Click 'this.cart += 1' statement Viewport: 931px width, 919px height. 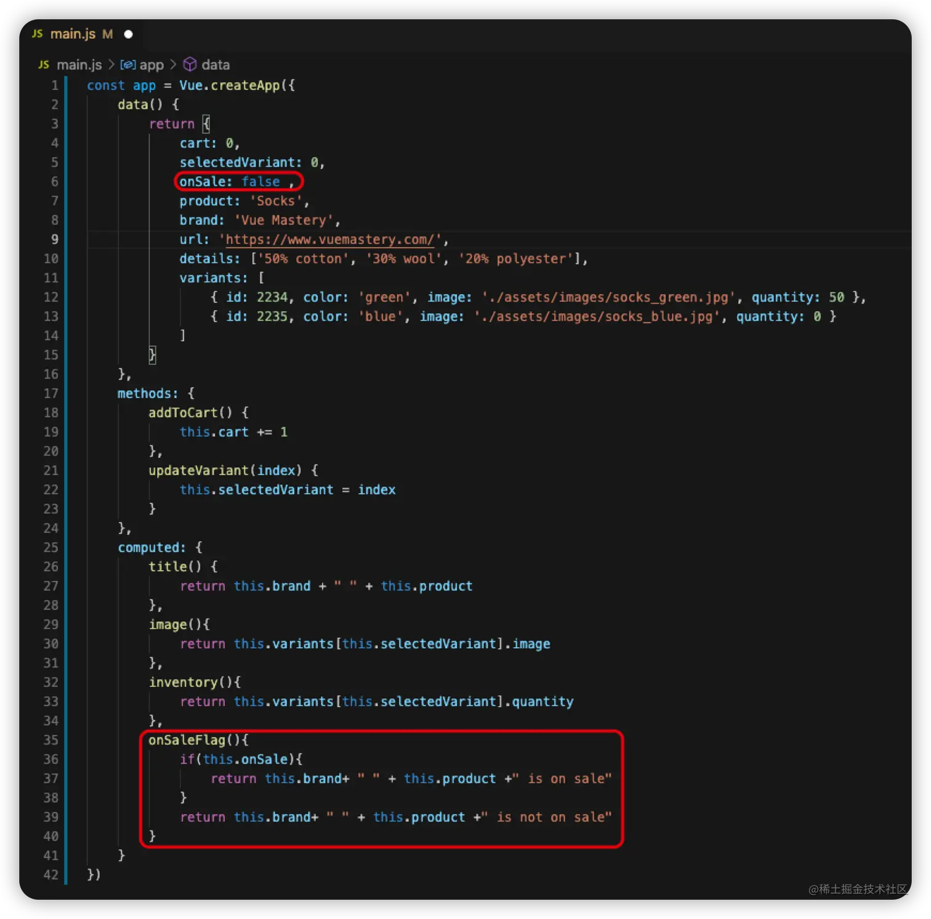click(233, 432)
